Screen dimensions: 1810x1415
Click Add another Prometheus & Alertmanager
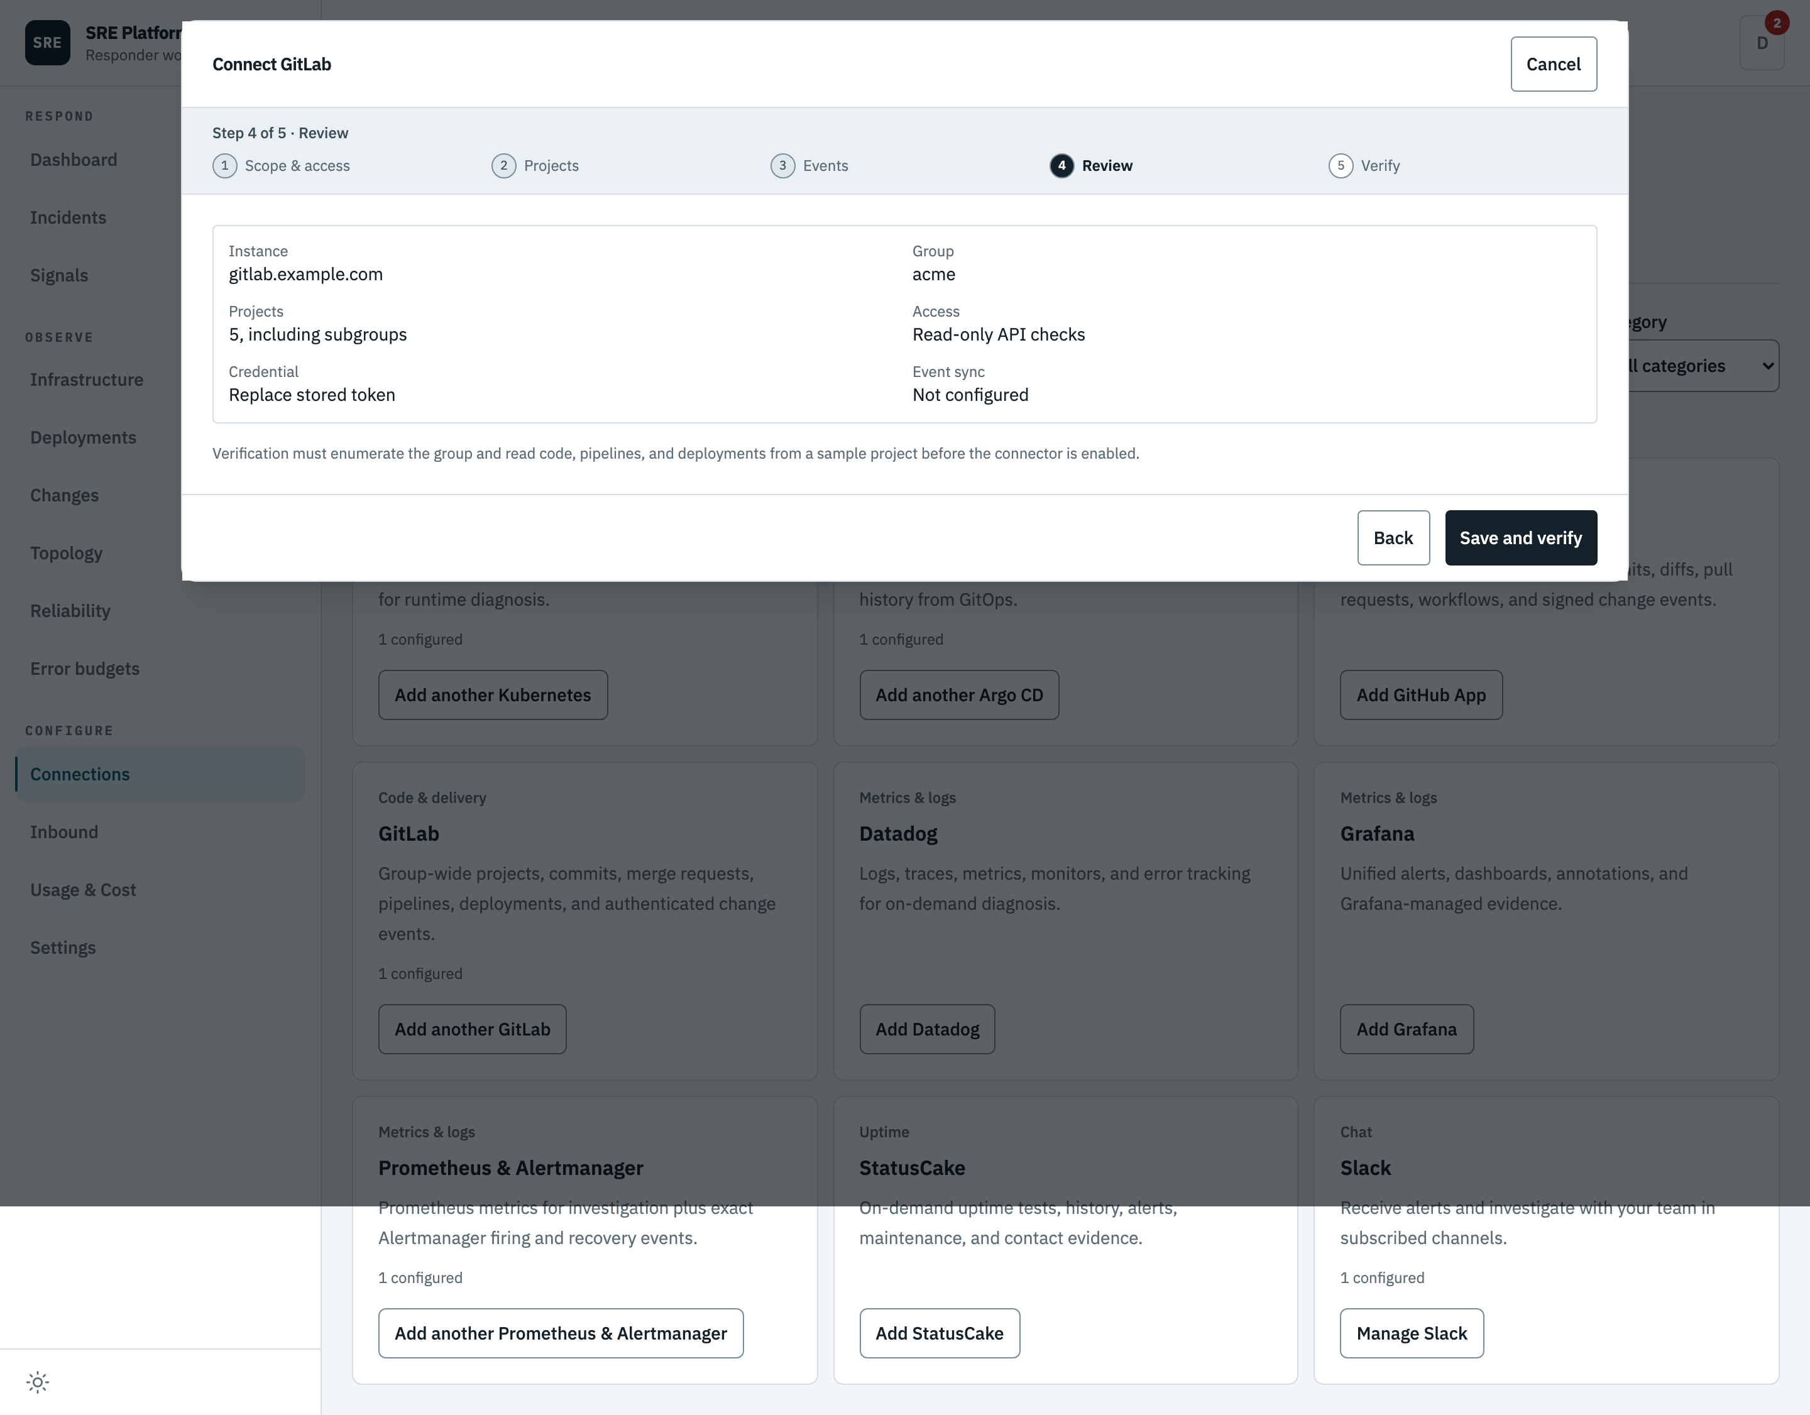coord(560,1333)
